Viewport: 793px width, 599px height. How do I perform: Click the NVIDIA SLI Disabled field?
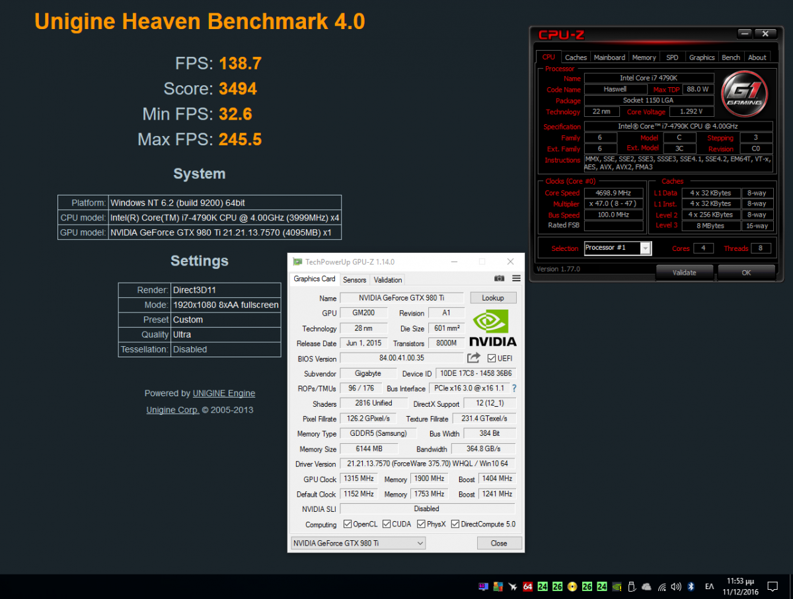coord(427,509)
